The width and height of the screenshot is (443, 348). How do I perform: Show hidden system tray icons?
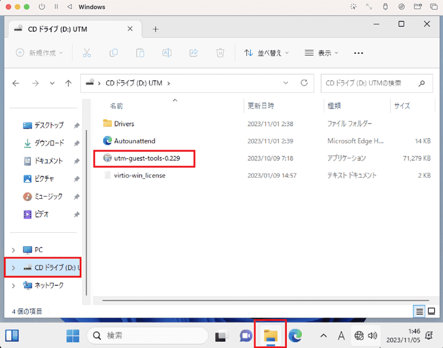[323, 336]
